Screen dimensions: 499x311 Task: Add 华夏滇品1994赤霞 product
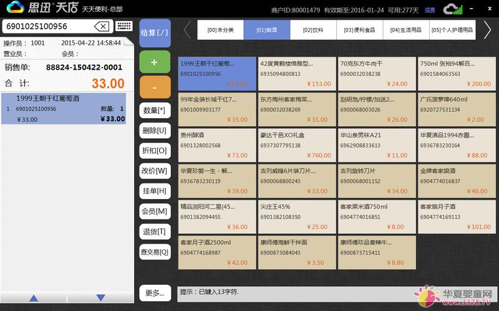pos(457,146)
